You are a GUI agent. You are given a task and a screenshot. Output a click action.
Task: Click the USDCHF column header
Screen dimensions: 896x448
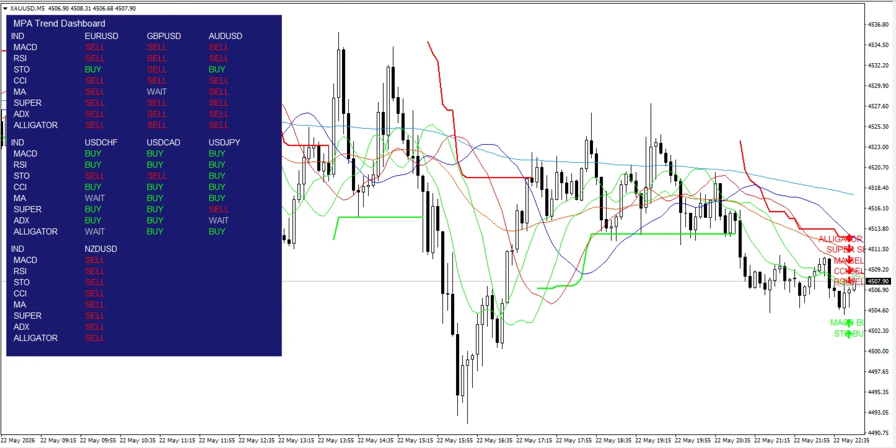click(101, 142)
